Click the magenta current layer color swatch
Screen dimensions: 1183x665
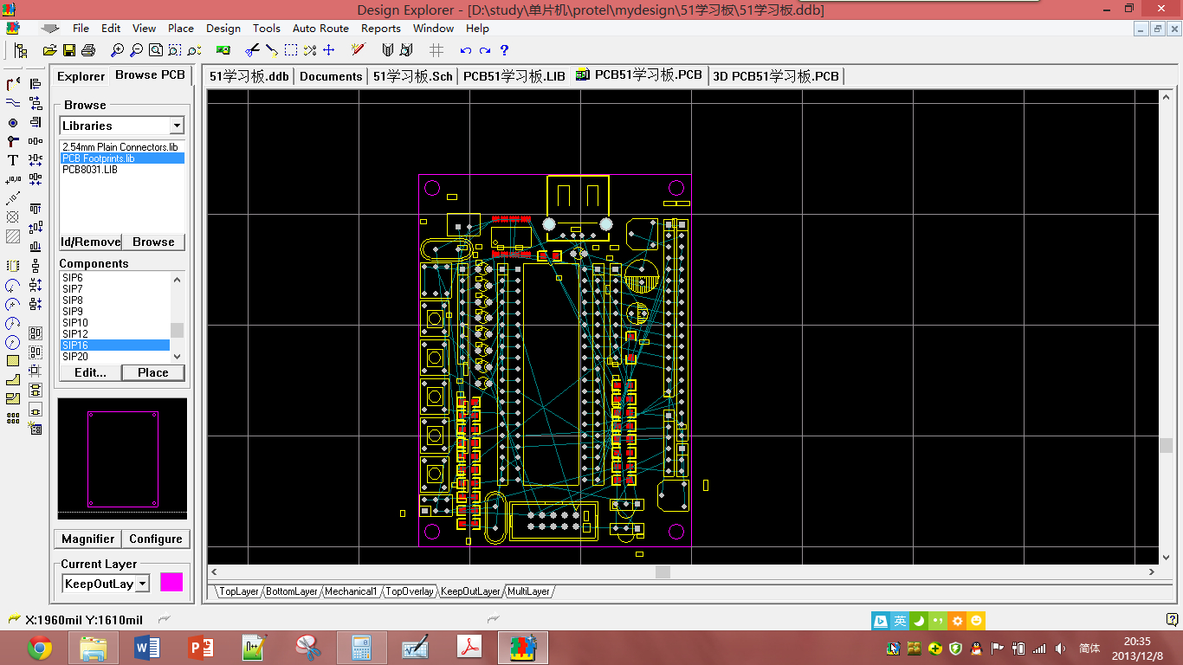click(171, 582)
